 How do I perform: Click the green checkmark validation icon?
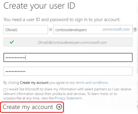pyautogui.click(x=12, y=42)
